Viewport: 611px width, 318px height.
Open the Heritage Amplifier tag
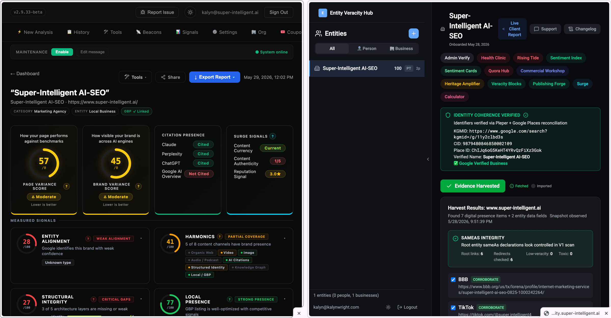[462, 84]
